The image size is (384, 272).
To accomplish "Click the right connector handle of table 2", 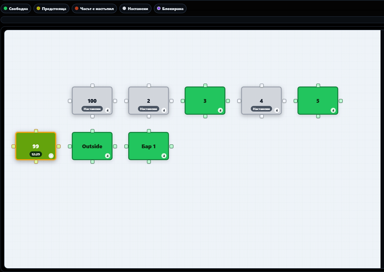I will coord(171,101).
